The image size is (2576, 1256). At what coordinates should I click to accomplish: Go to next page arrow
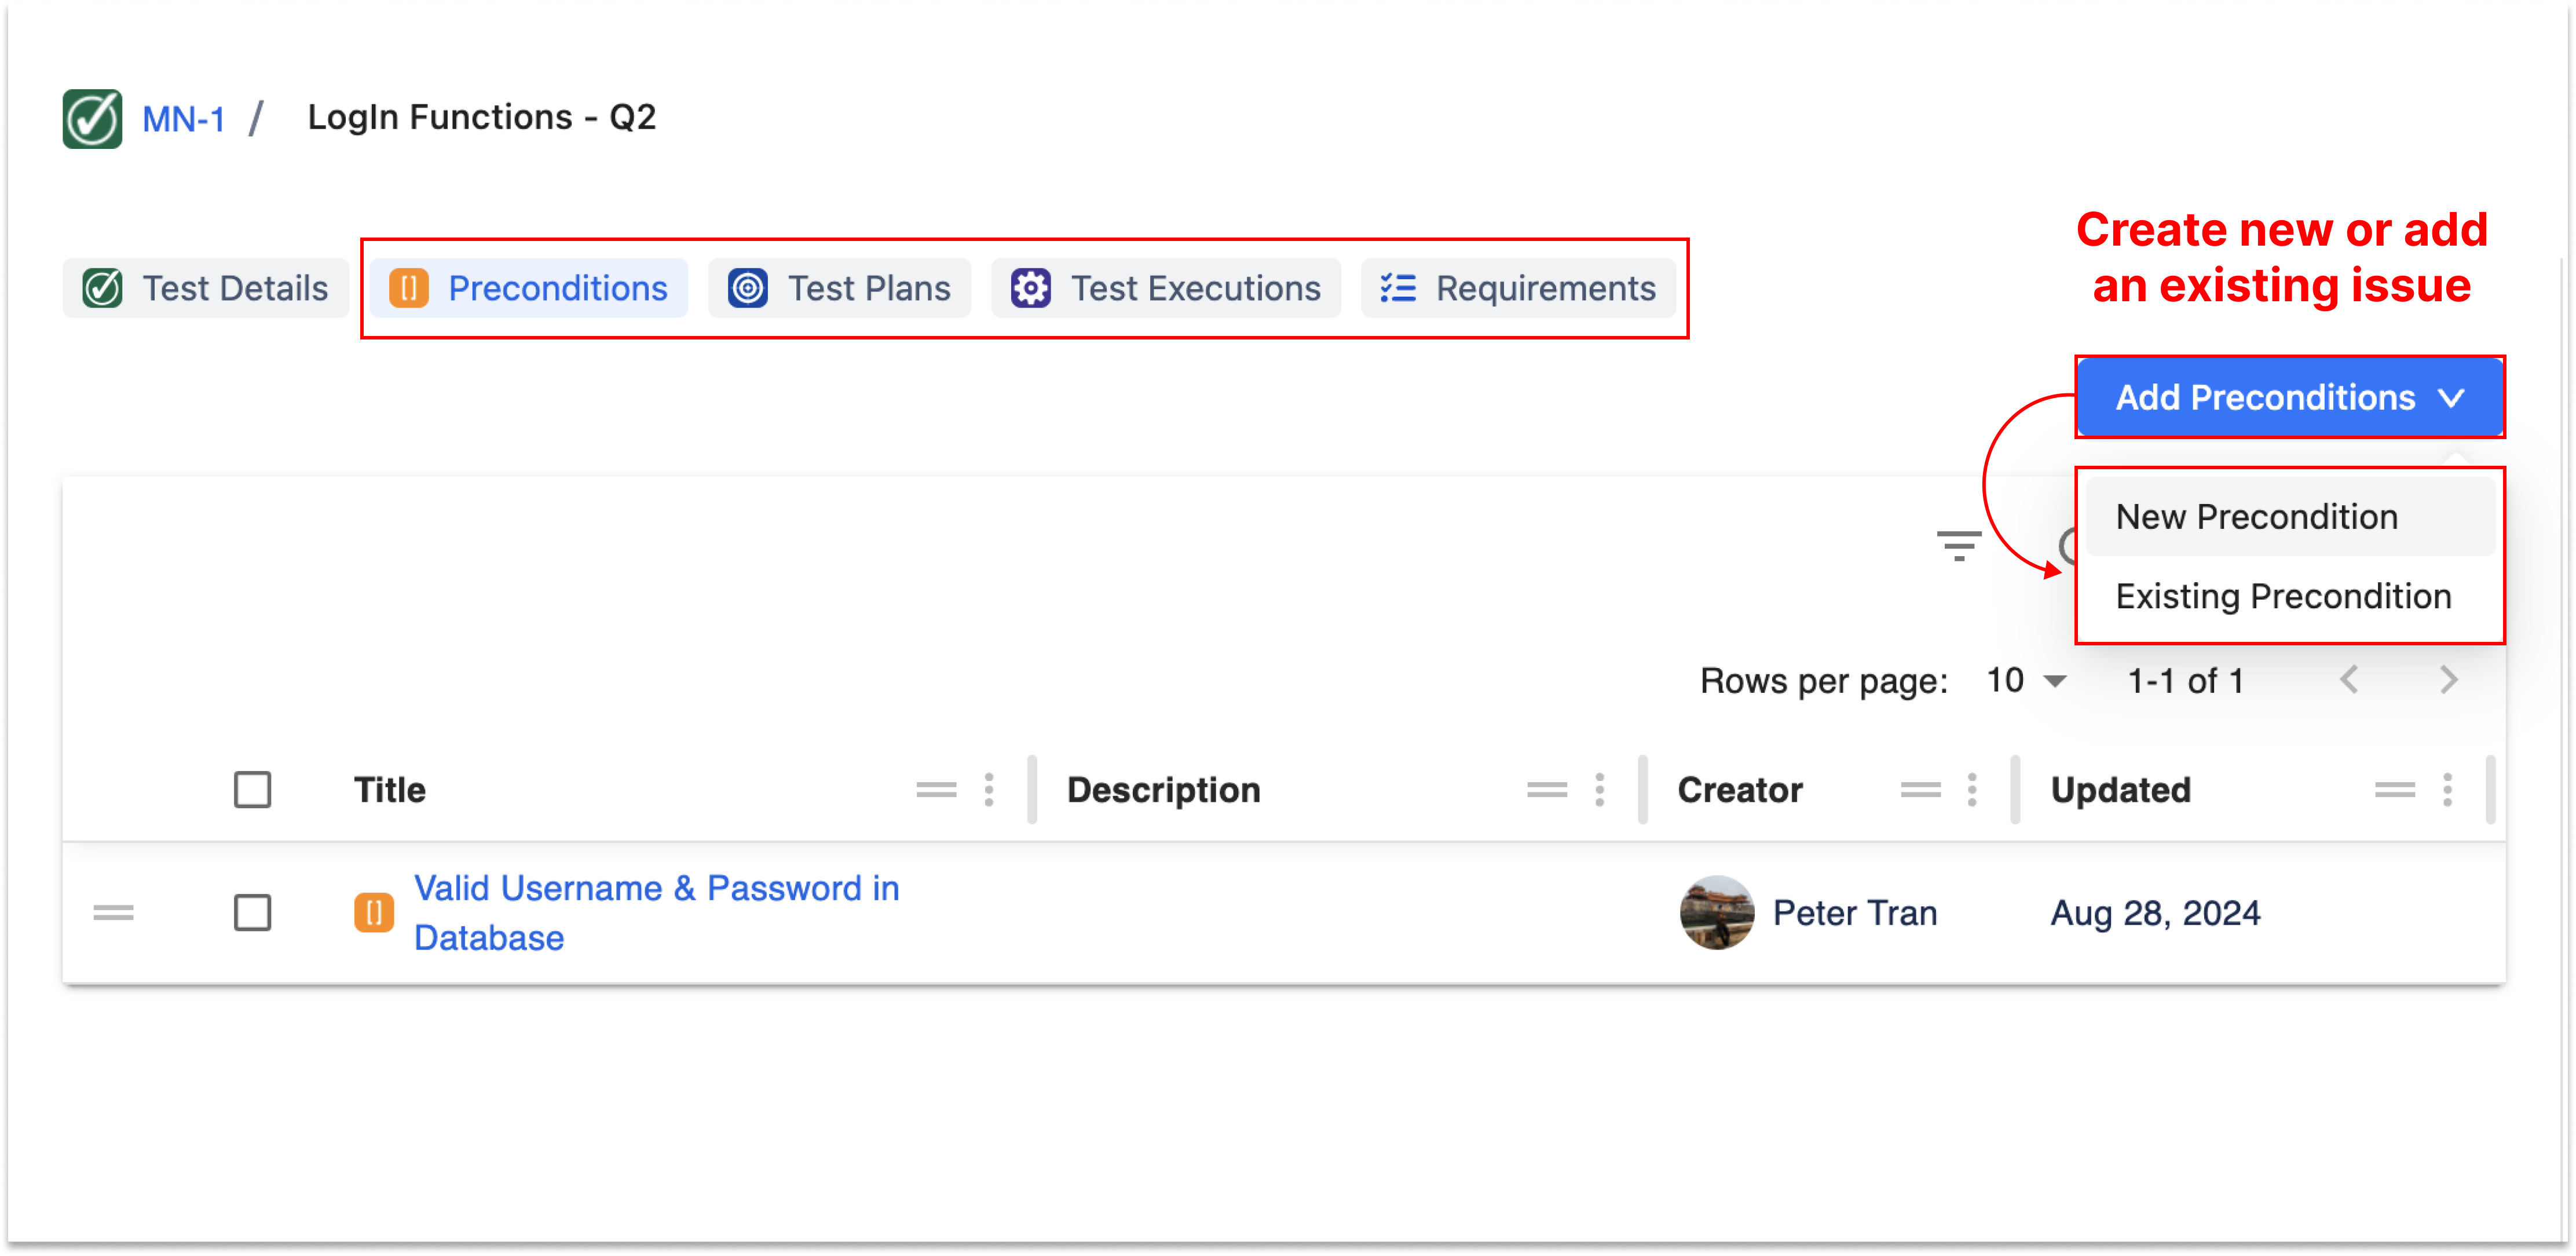[2448, 680]
